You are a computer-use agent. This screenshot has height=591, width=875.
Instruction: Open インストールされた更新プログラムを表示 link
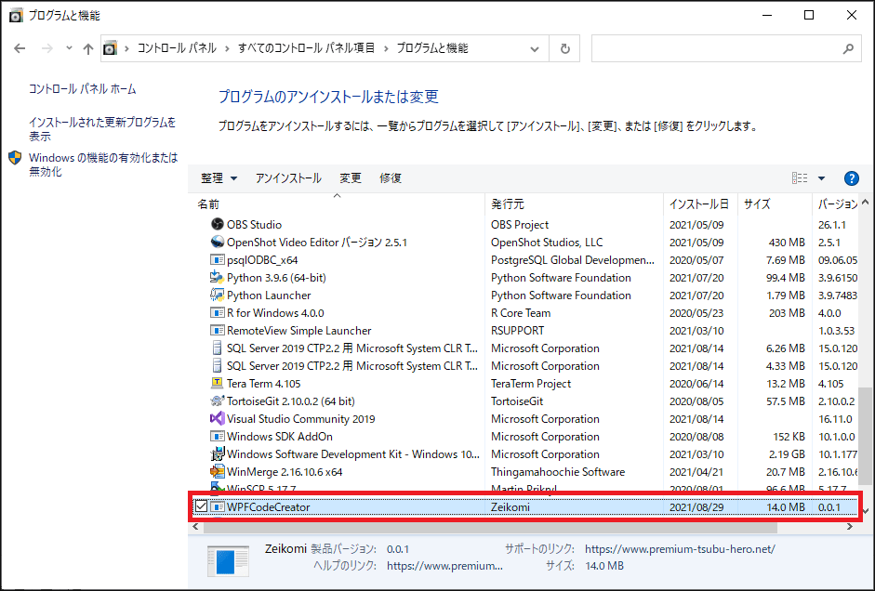click(102, 129)
